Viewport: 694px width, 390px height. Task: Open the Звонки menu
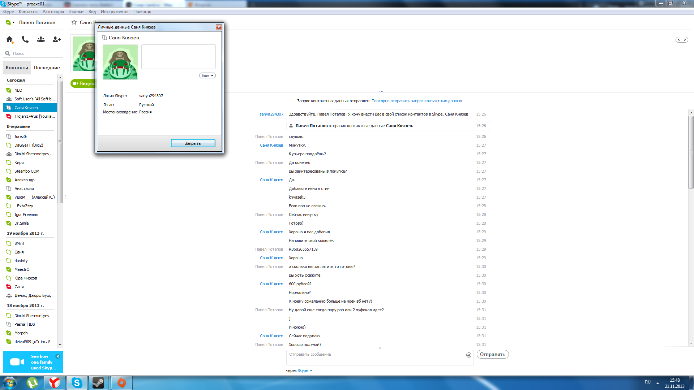[76, 12]
